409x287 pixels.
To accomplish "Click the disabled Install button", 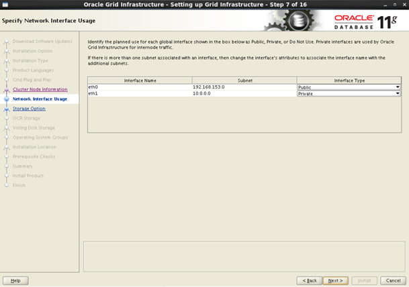I will click(365, 280).
